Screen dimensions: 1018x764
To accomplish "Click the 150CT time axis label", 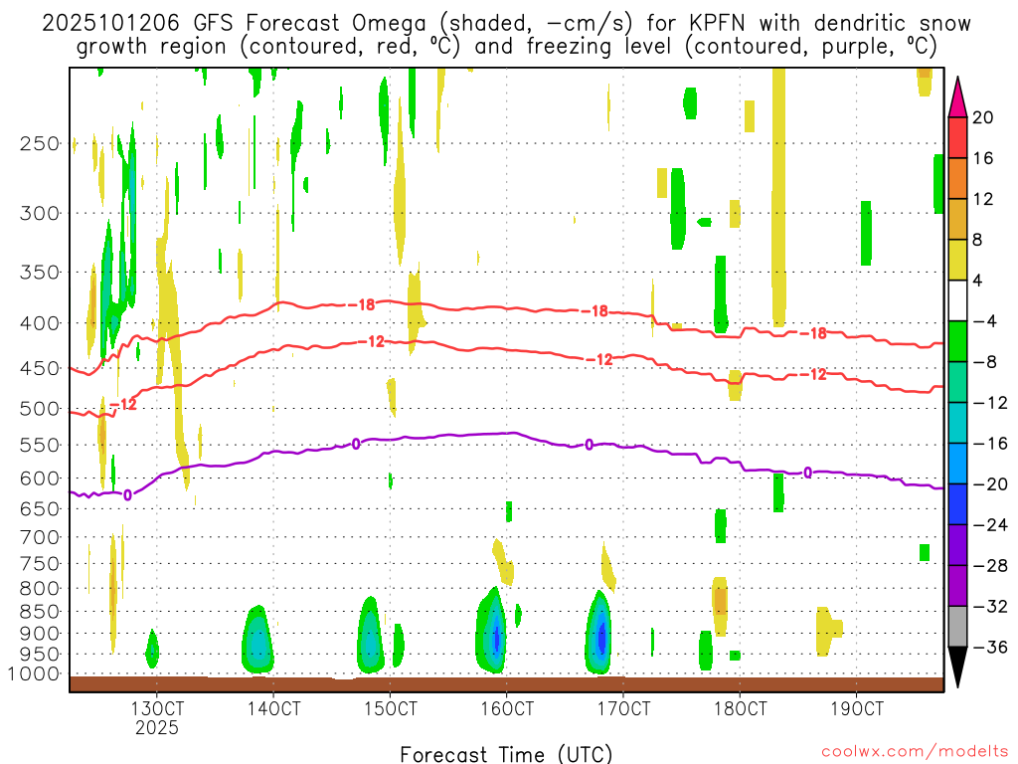I will pos(390,708).
